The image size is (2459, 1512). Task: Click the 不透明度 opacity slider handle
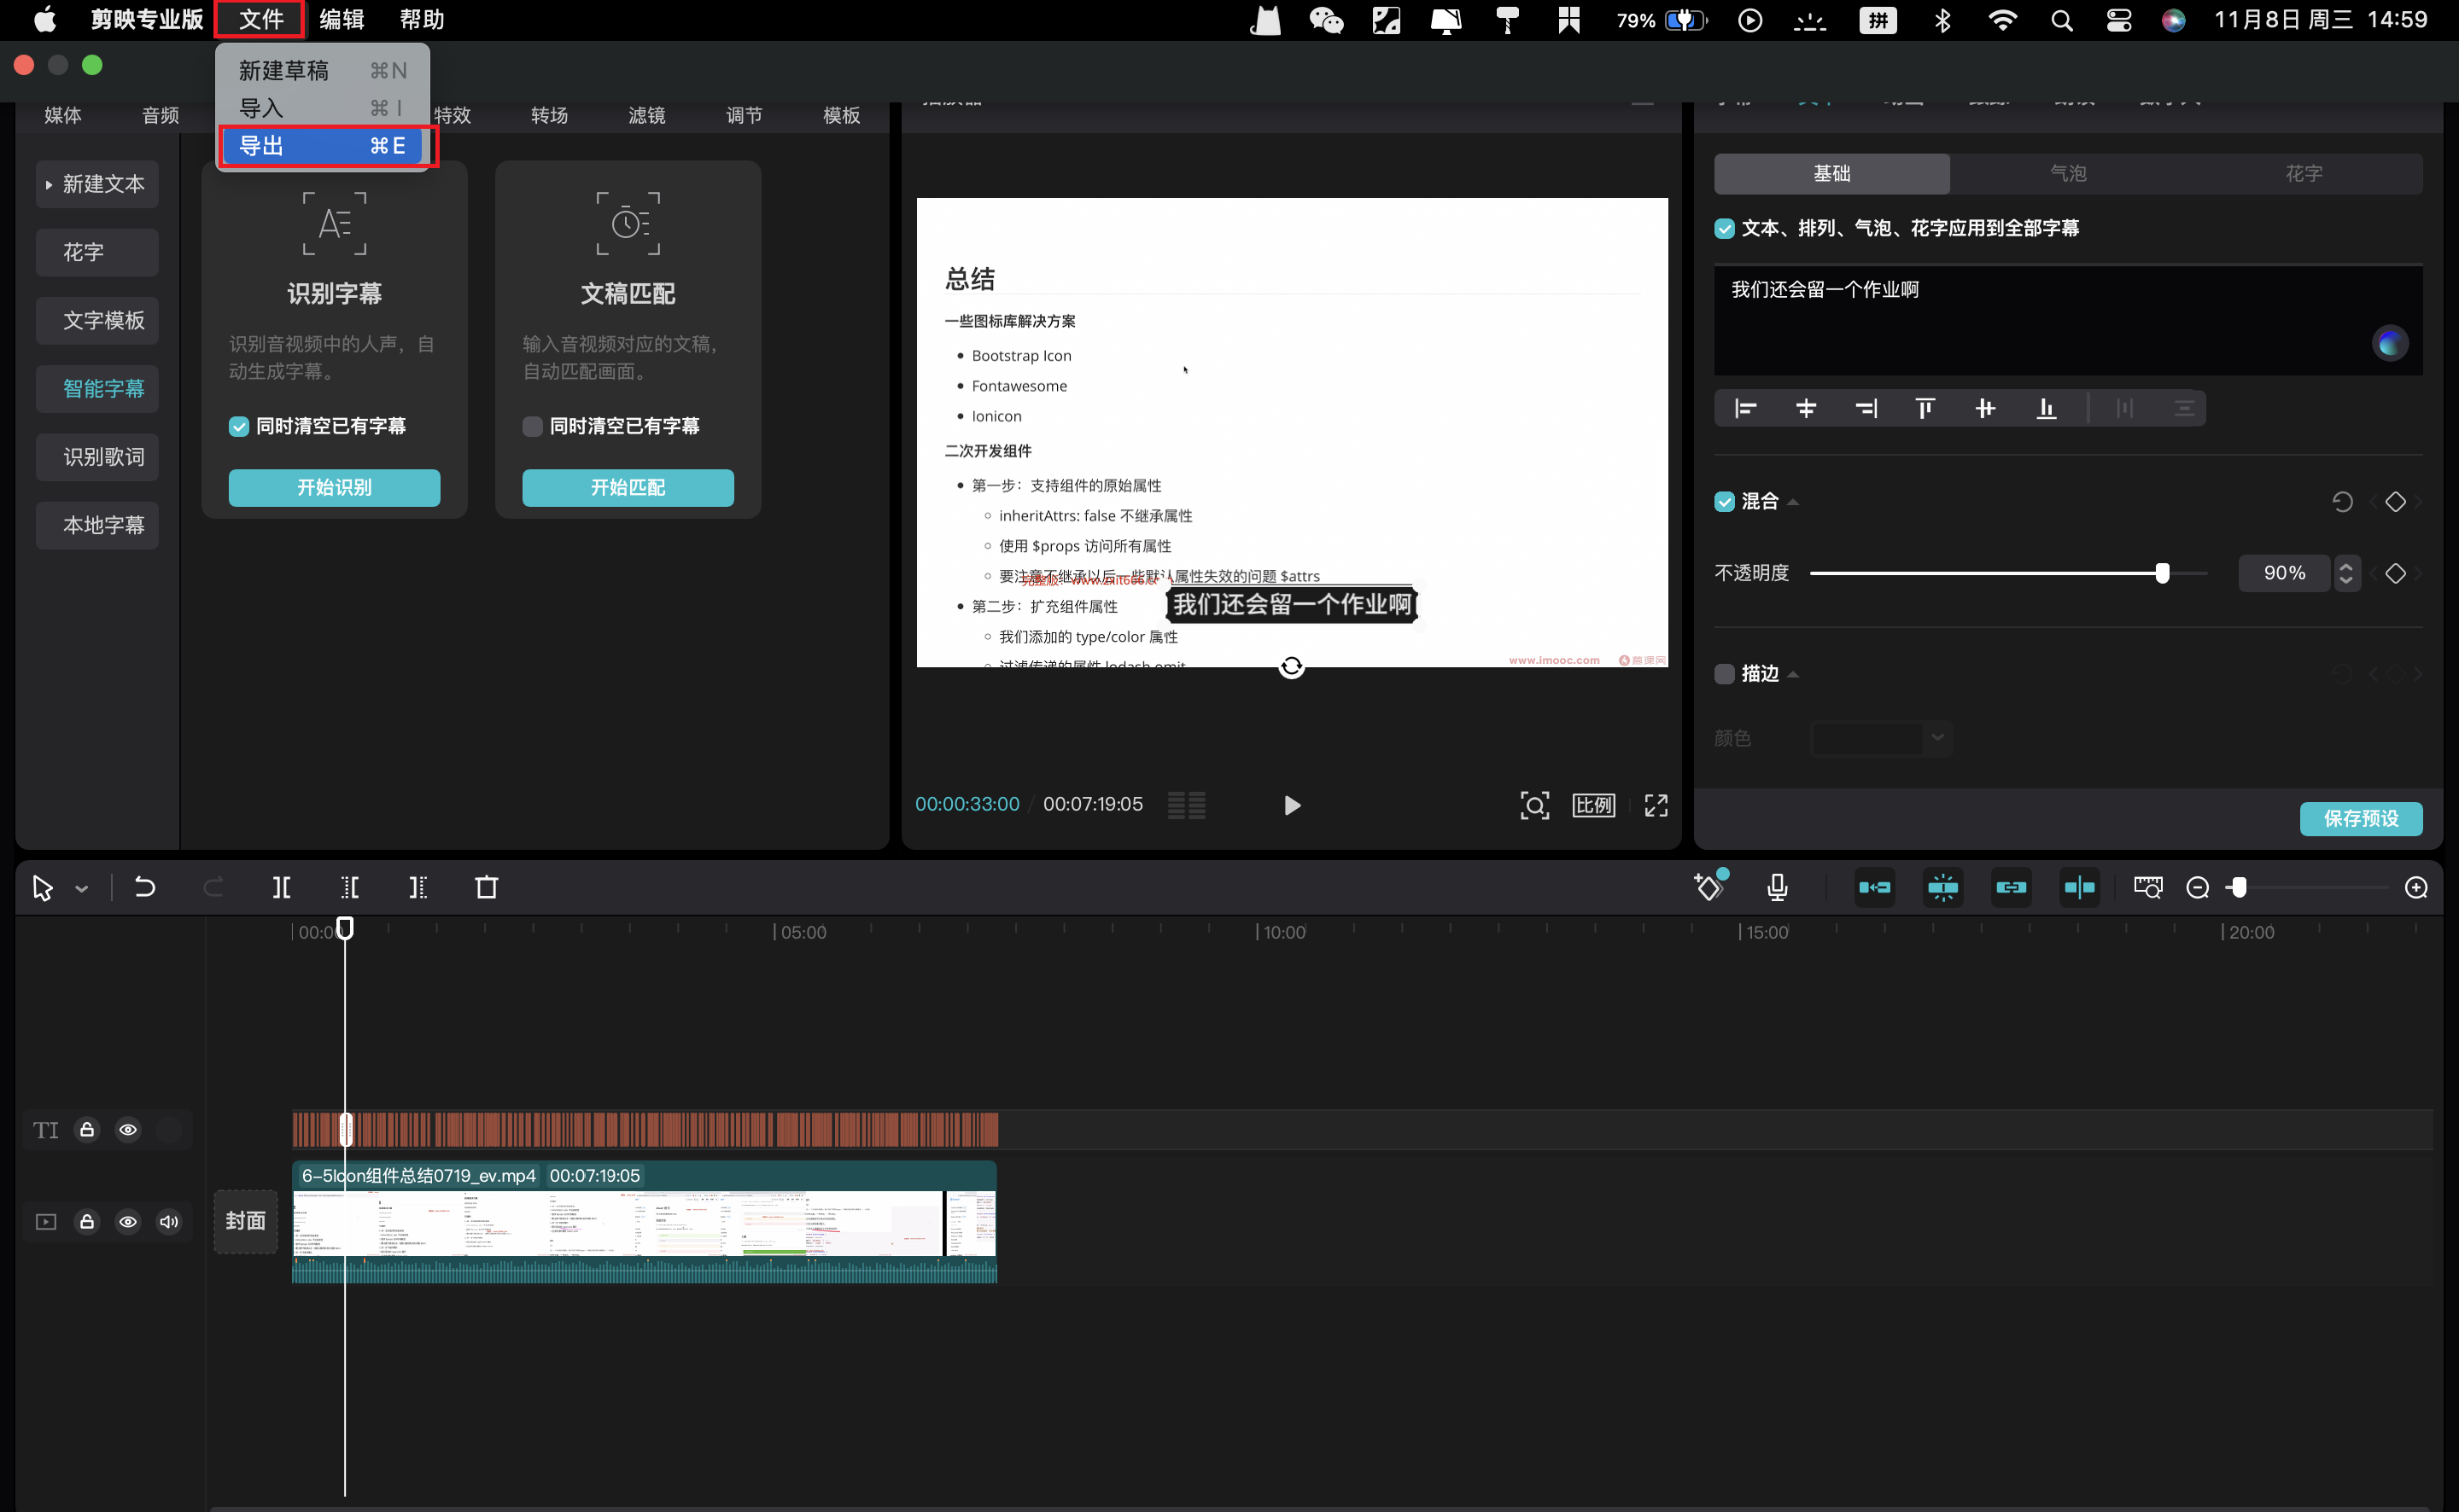2162,573
